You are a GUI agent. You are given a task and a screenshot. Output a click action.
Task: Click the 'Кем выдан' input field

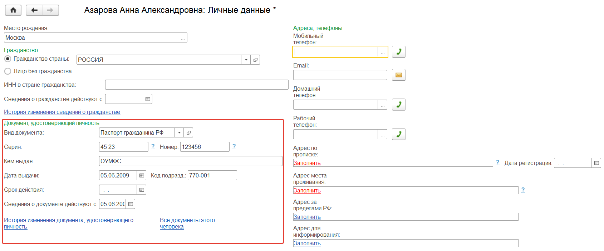pyautogui.click(x=190, y=161)
